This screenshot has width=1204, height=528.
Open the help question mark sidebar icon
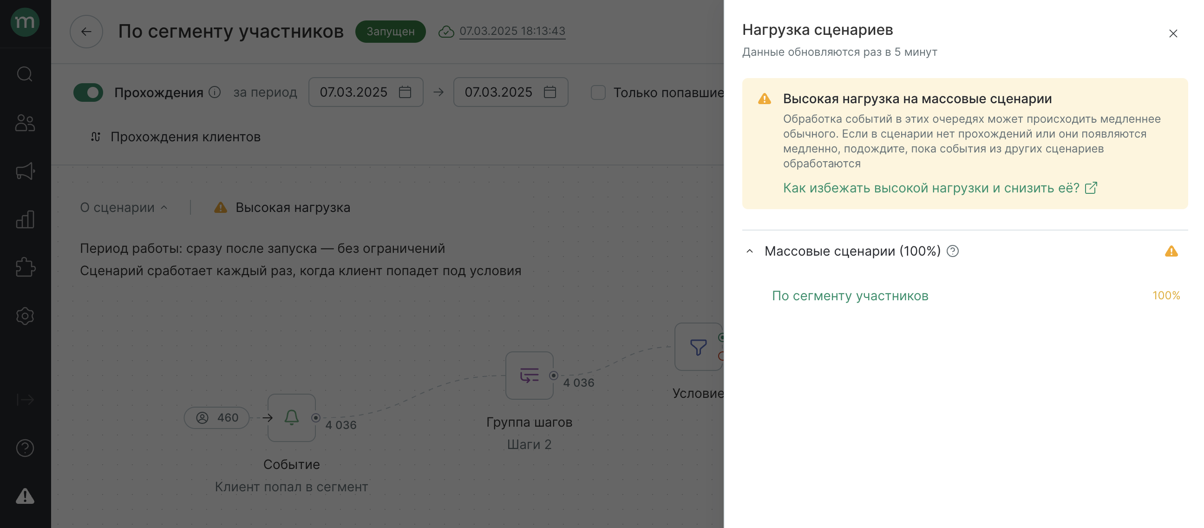click(25, 448)
